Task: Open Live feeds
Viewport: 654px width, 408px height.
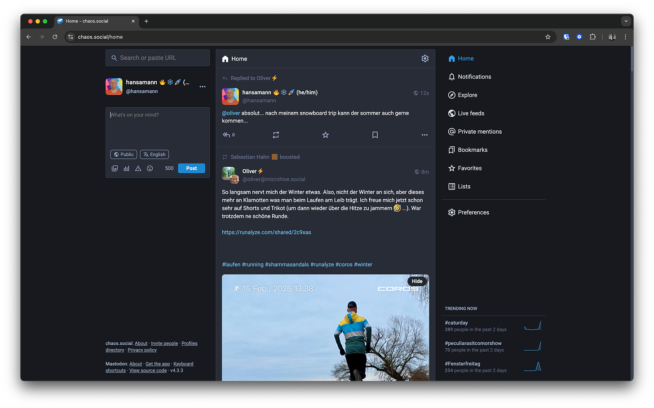Action: 466,114
